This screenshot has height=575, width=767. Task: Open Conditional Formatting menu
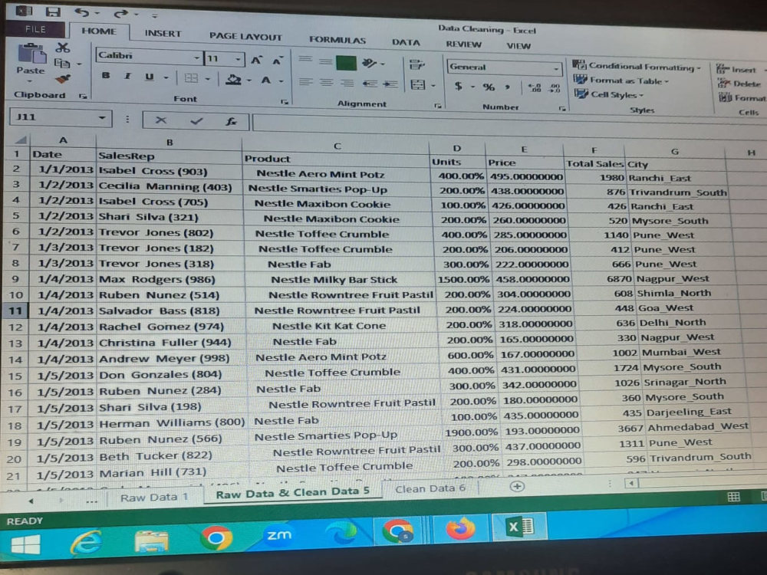click(x=637, y=66)
